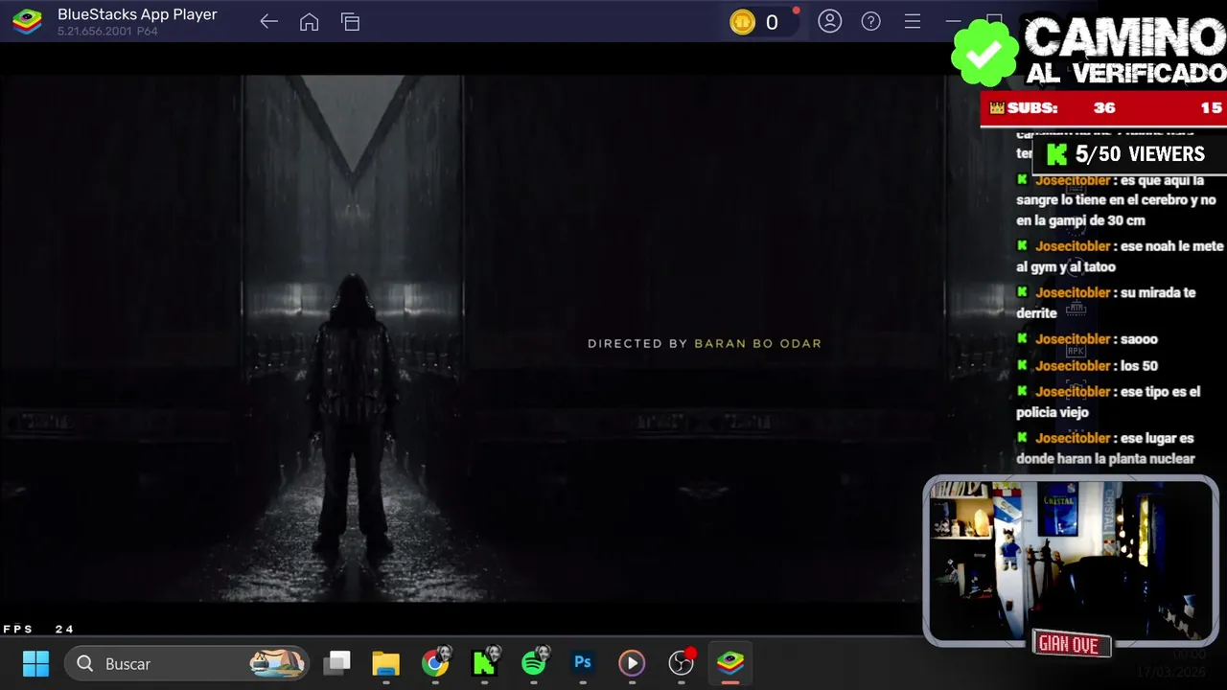The width and height of the screenshot is (1227, 690).
Task: Switch to OBS Studio in taskbar
Action: (682, 663)
